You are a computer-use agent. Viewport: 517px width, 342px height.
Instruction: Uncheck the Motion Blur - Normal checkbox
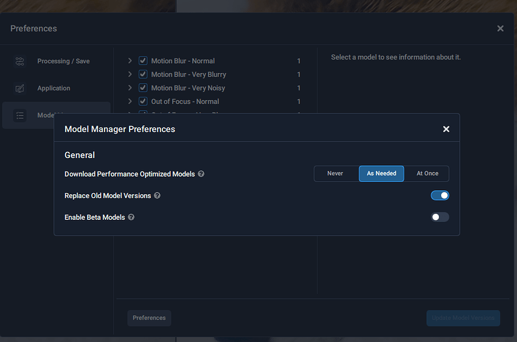click(143, 61)
